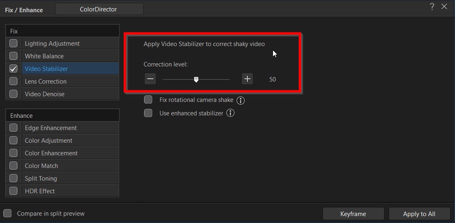
Task: Increase correction level with the plus button
Action: click(x=247, y=79)
